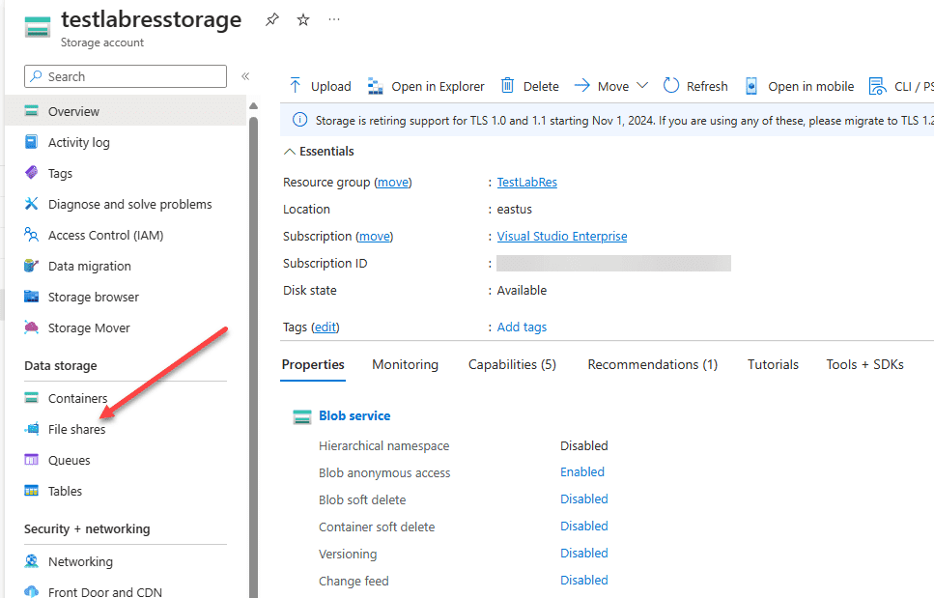Screen dimensions: 934x598
Task: Switch to the Monitoring tab
Action: point(405,364)
